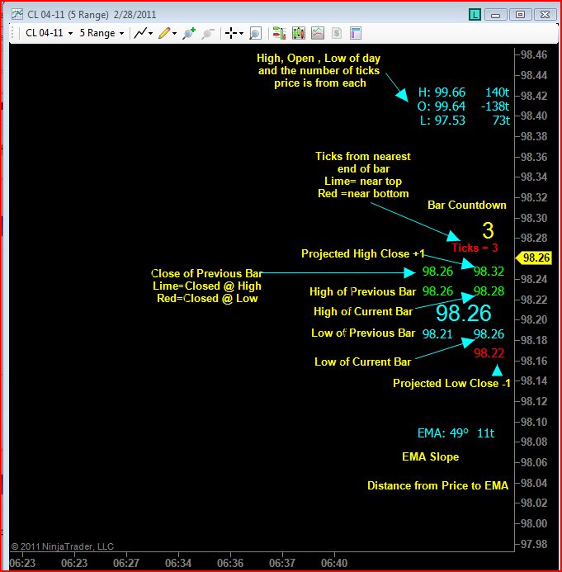
Task: Click the yellow bar countdown number 3
Action: pyautogui.click(x=488, y=230)
